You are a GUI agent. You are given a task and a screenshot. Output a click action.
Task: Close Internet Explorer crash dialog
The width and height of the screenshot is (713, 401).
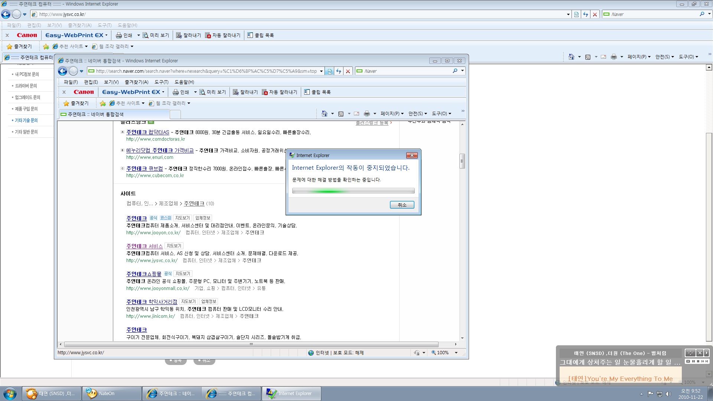coord(412,155)
